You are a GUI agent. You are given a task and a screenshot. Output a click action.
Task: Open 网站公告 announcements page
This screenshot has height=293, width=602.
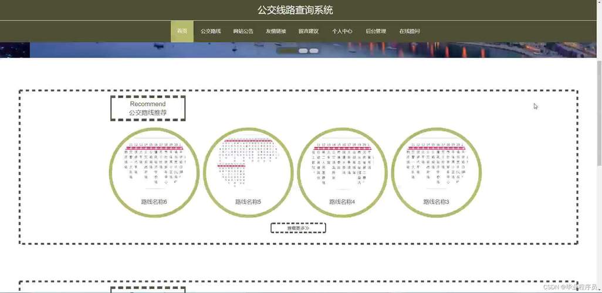(x=243, y=31)
